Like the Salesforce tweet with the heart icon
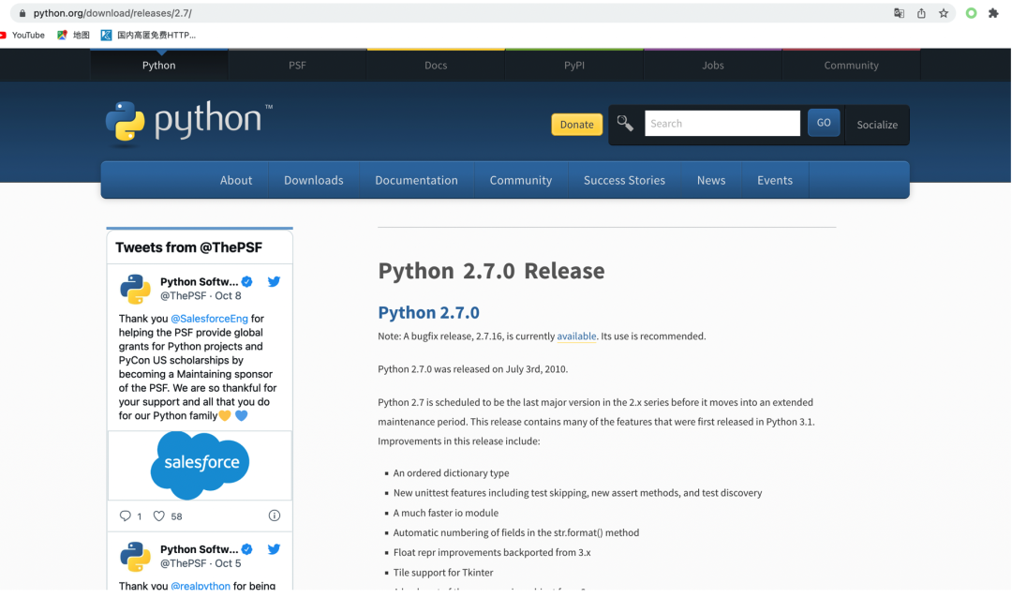1012x598 pixels. (x=158, y=516)
